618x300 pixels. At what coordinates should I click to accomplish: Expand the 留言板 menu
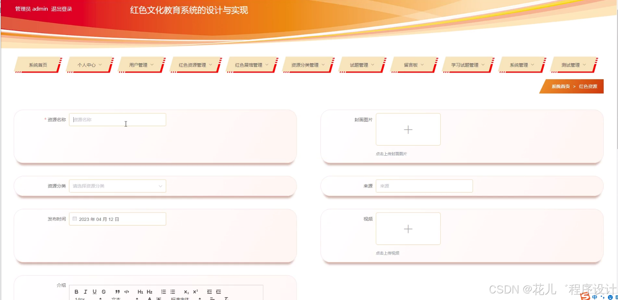414,65
